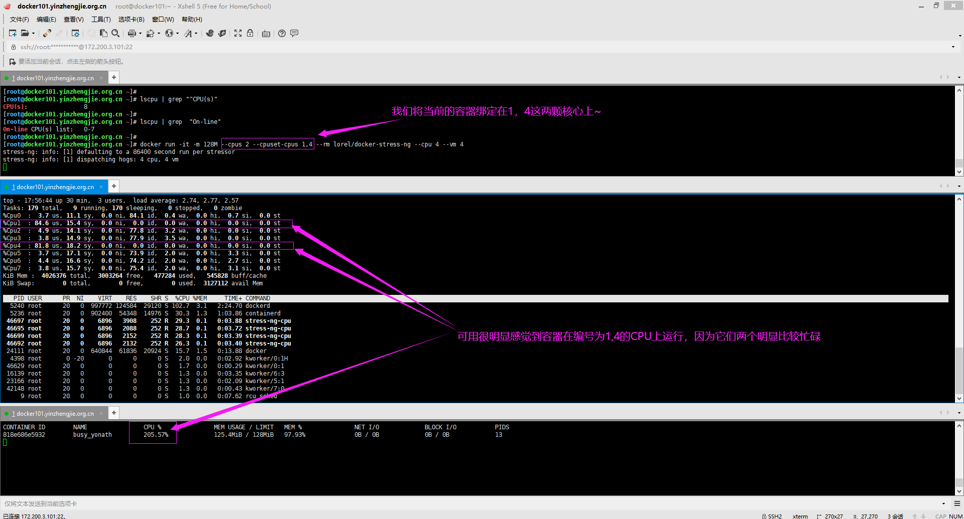Open session properties with the gear icon
The height and width of the screenshot is (519, 964).
75,33
